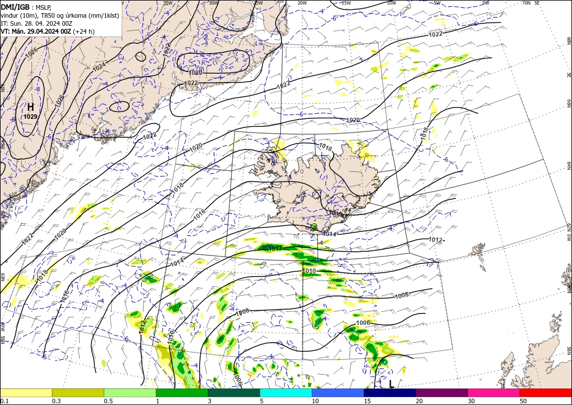Click legend value '3'
The height and width of the screenshot is (405, 572).
coord(209,401)
